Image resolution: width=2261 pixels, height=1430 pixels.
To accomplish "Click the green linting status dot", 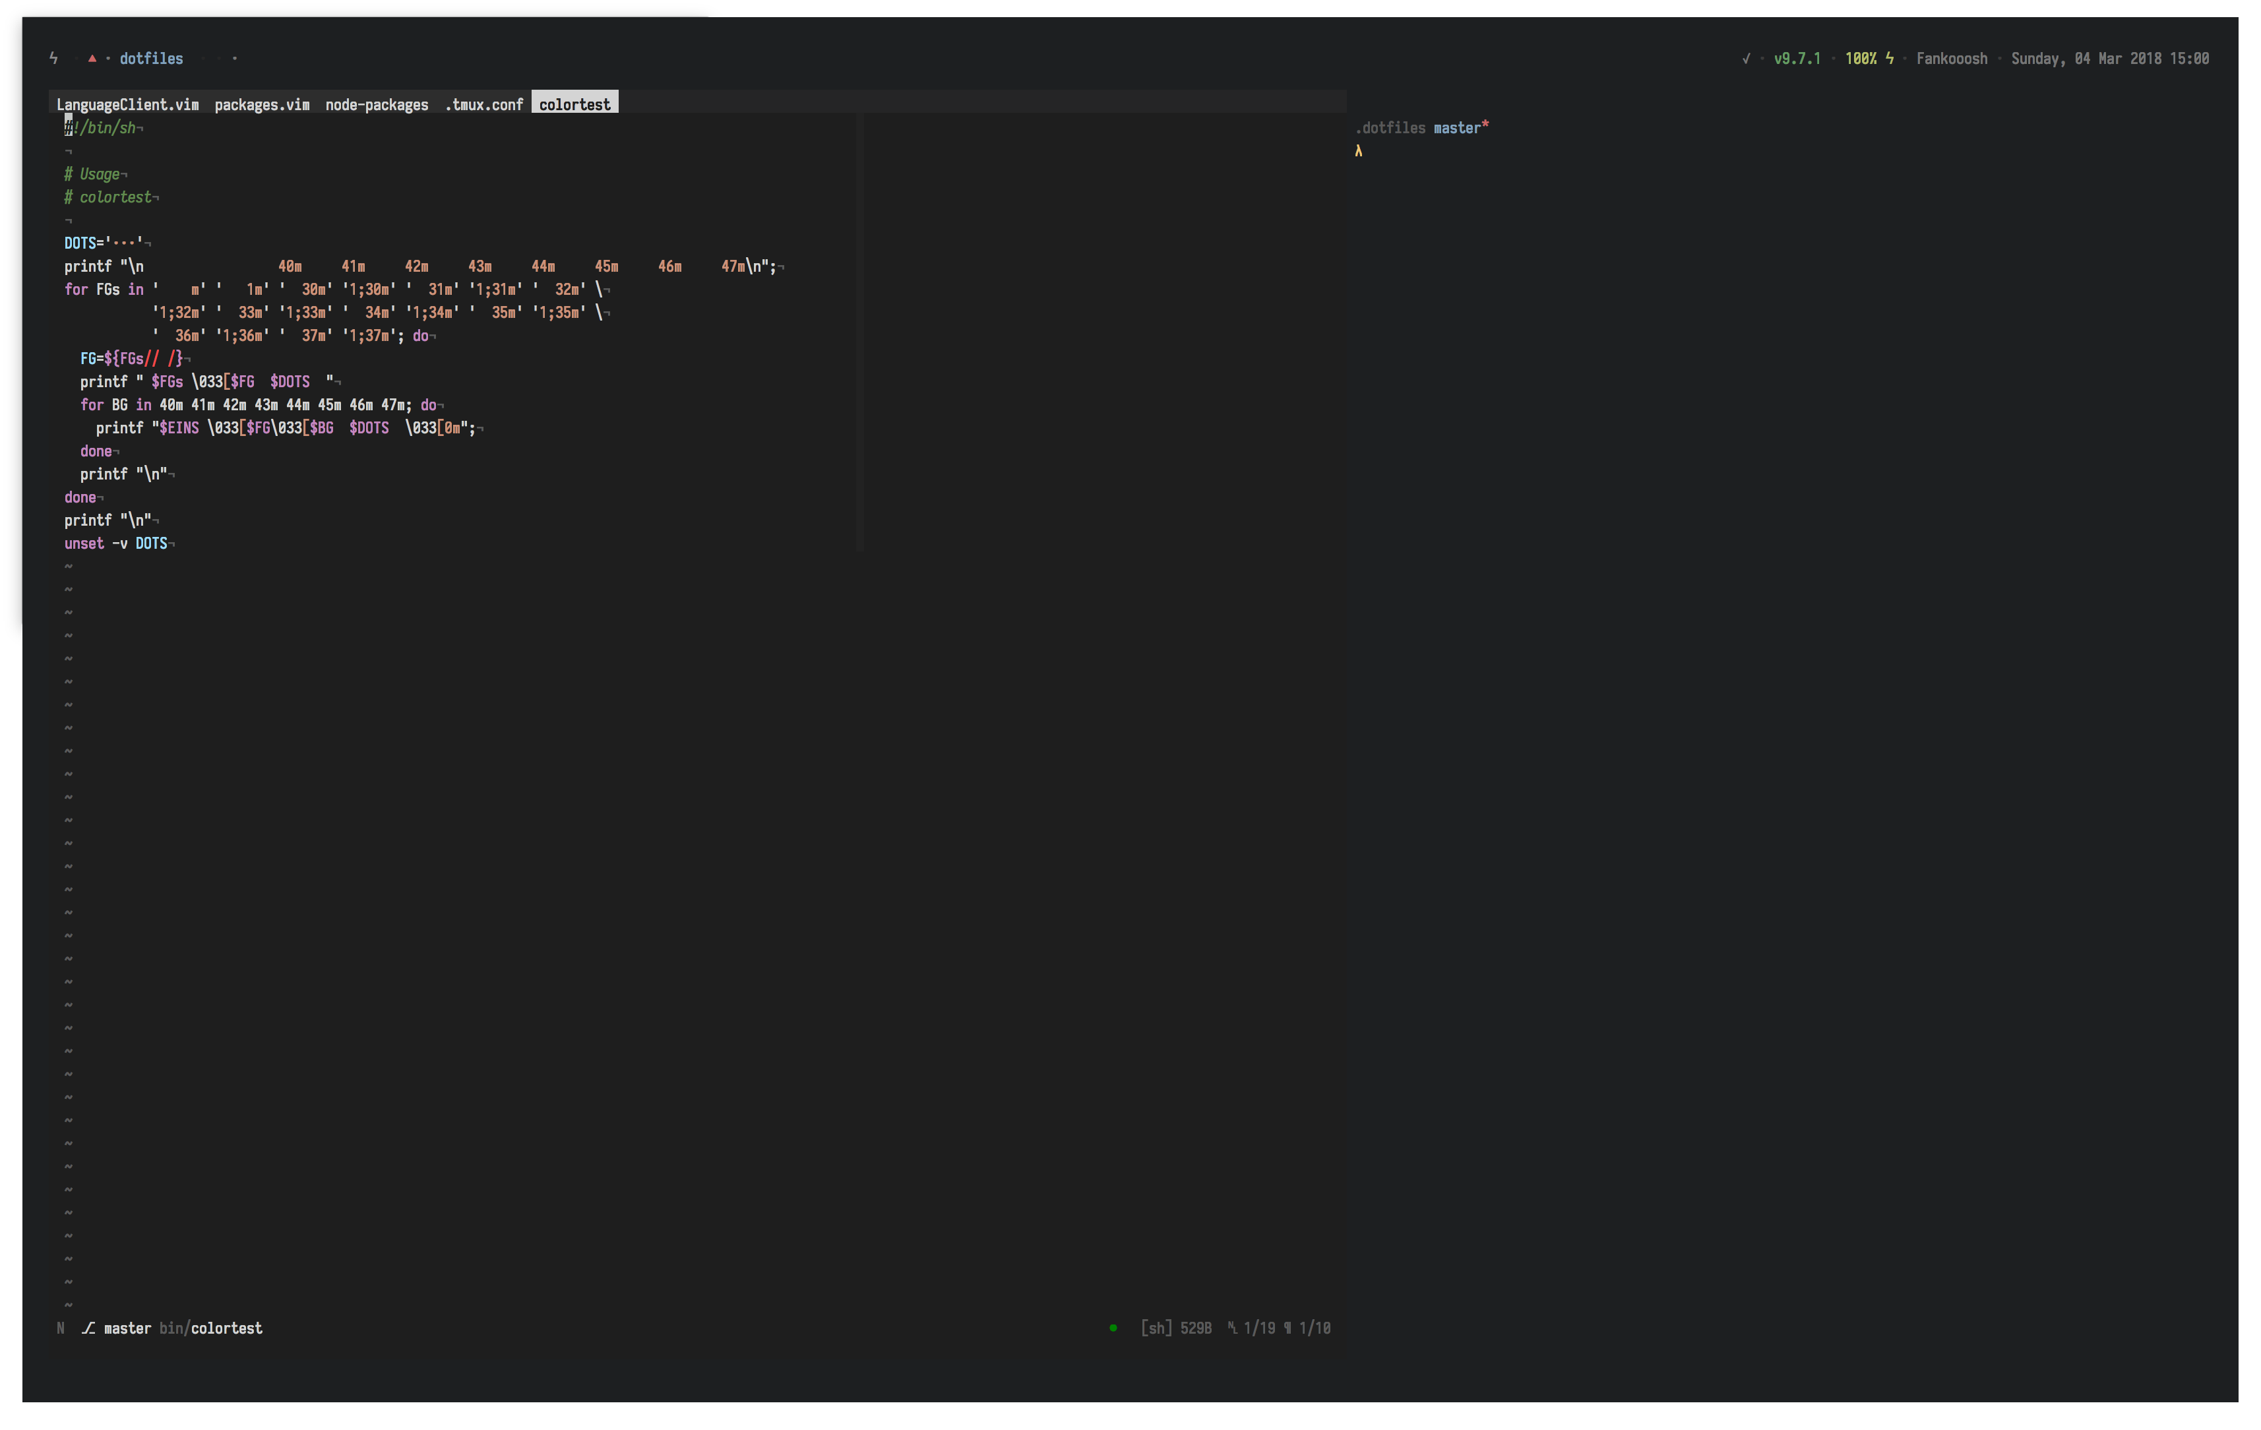I will pos(1113,1328).
